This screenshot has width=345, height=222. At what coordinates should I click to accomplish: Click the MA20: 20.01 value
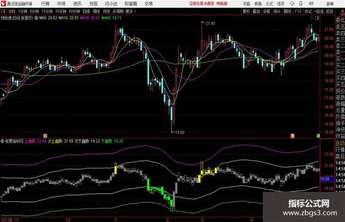click(x=90, y=18)
